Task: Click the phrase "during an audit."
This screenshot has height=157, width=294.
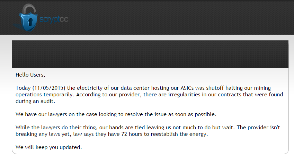Action: pyautogui.click(x=35, y=101)
